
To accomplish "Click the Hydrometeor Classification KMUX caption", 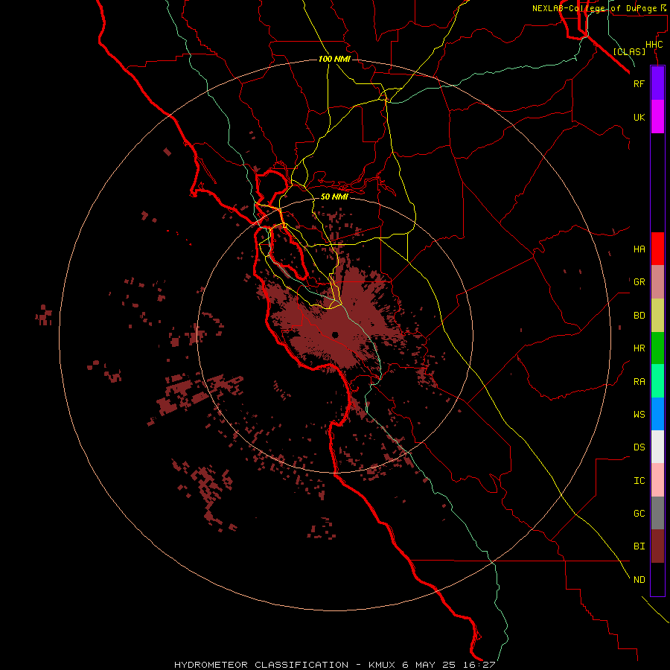I will 334,665.
